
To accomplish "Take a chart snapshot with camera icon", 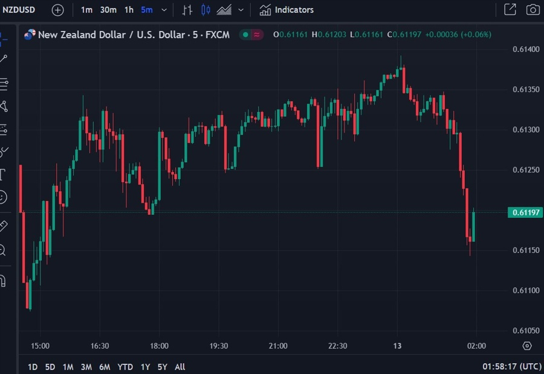I will tap(532, 10).
